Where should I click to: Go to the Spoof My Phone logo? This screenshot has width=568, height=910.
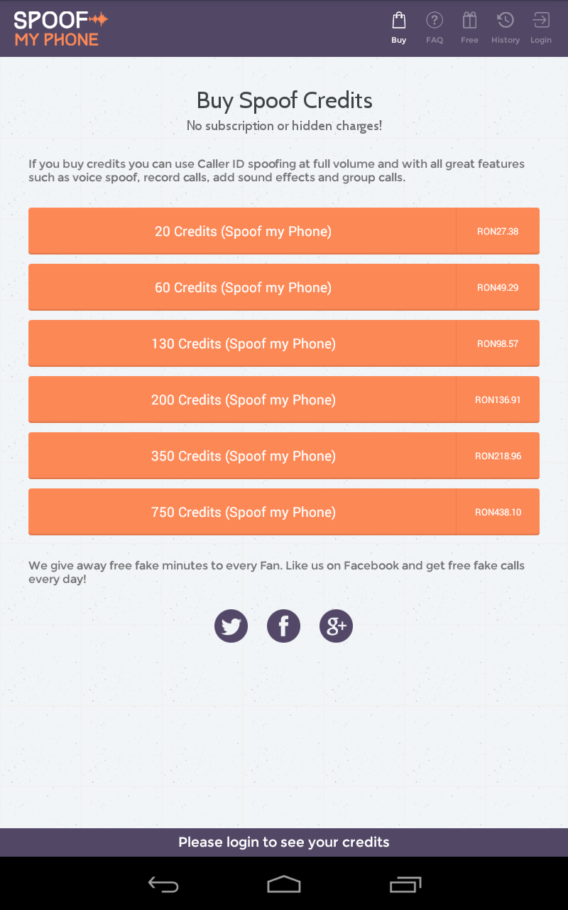(x=60, y=29)
